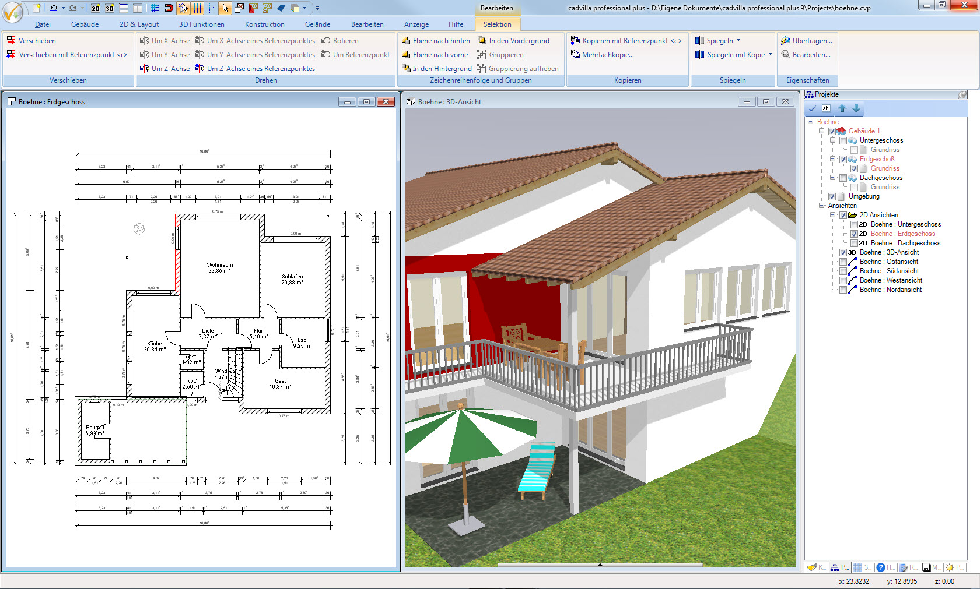The height and width of the screenshot is (589, 980).
Task: Open the calculator tab at panel bottom
Action: [908, 567]
